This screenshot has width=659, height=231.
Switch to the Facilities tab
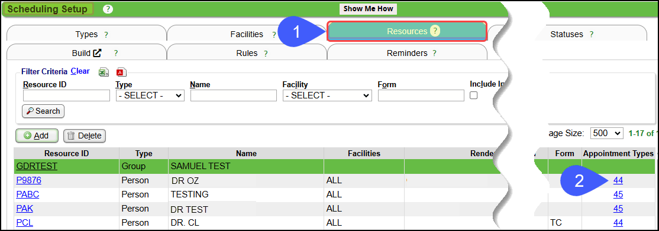(x=247, y=34)
